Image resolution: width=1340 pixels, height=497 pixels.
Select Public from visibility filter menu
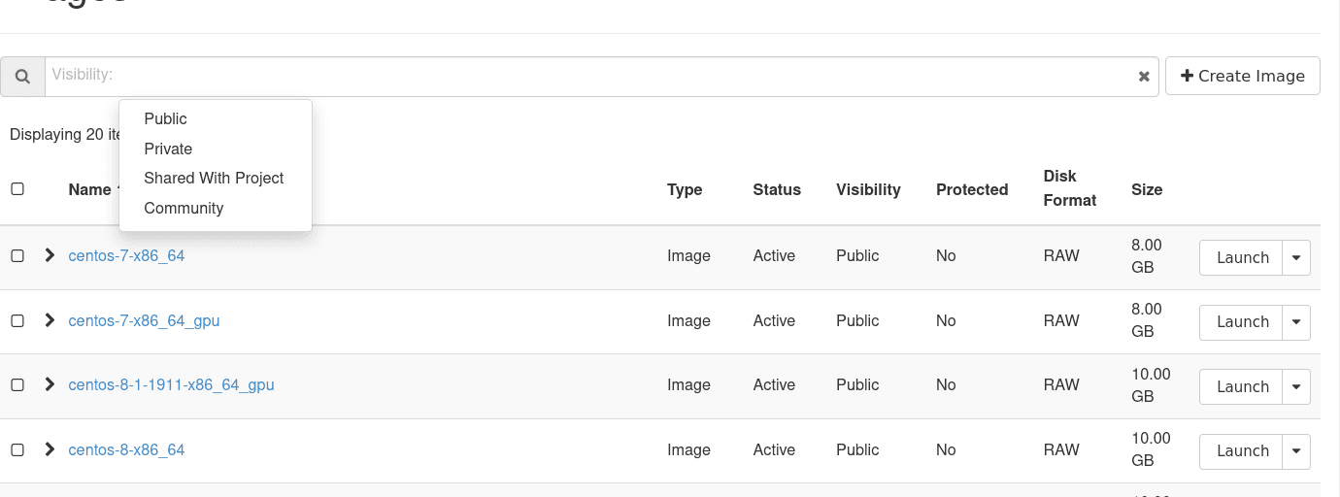click(165, 118)
